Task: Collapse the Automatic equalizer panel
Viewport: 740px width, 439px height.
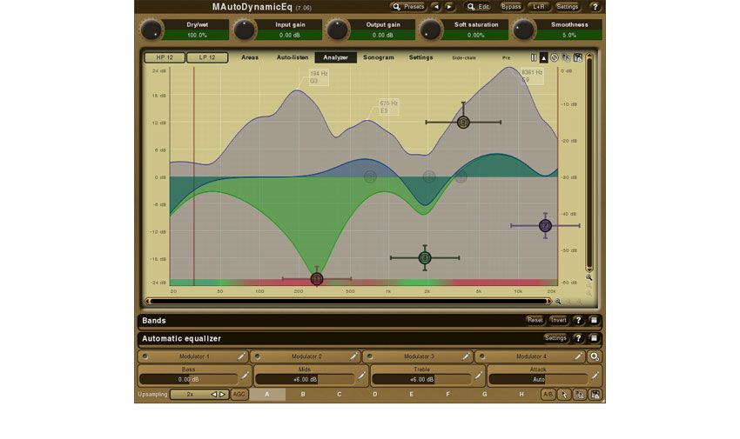Action: [x=594, y=338]
